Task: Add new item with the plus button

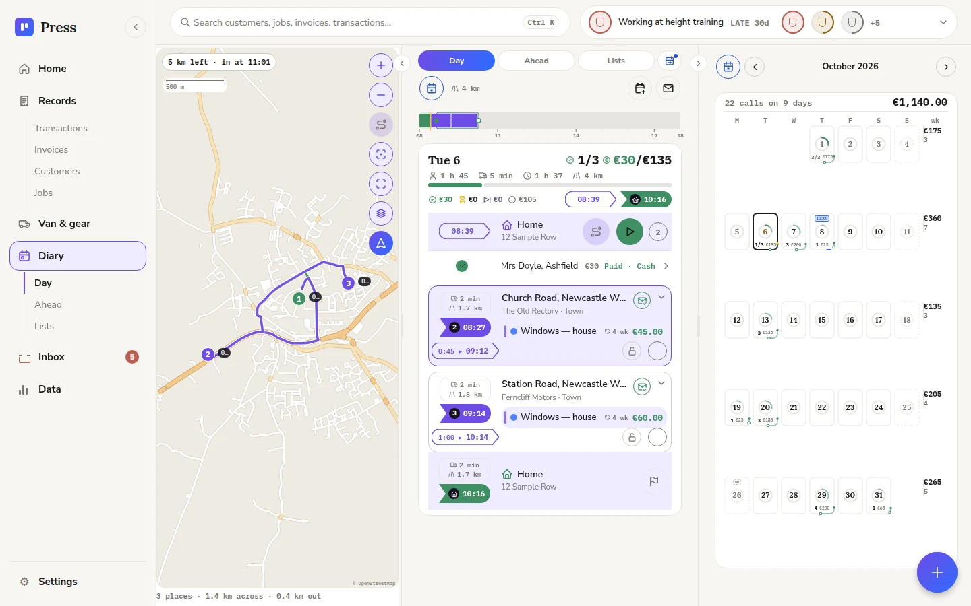Action: click(x=937, y=572)
